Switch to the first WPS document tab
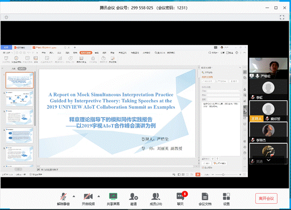 22,48
